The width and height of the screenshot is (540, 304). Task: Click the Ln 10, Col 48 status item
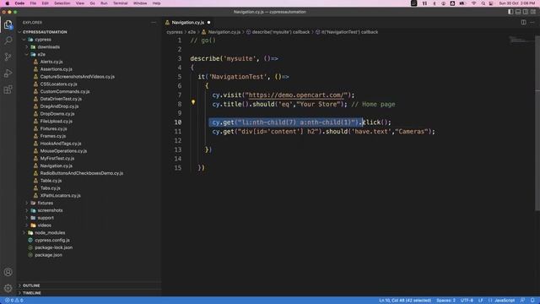tap(405, 301)
